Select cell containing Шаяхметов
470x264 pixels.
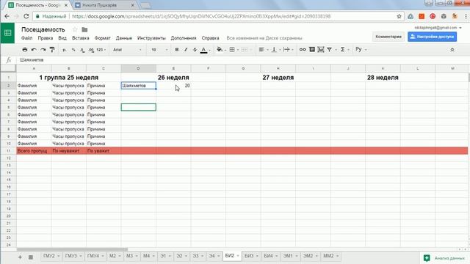(139, 86)
